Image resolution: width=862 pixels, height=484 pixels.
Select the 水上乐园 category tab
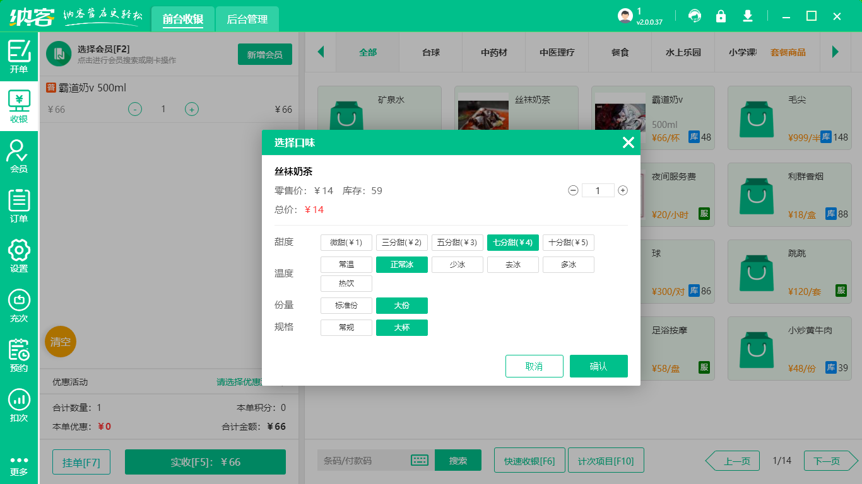click(x=683, y=52)
